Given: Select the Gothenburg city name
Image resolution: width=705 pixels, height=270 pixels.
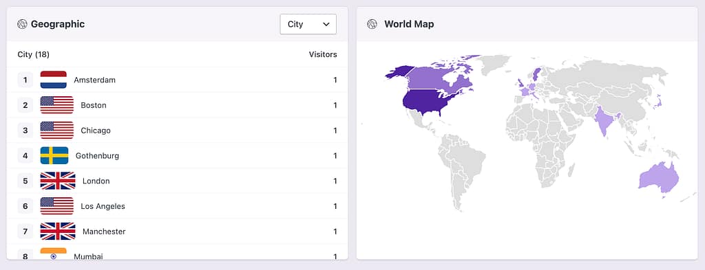Looking at the screenshot, I should click(97, 156).
